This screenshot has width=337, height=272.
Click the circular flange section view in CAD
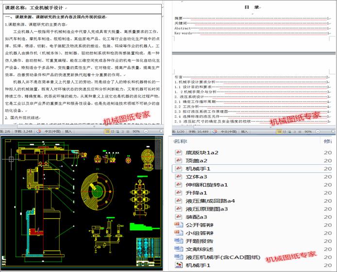(x=97, y=192)
